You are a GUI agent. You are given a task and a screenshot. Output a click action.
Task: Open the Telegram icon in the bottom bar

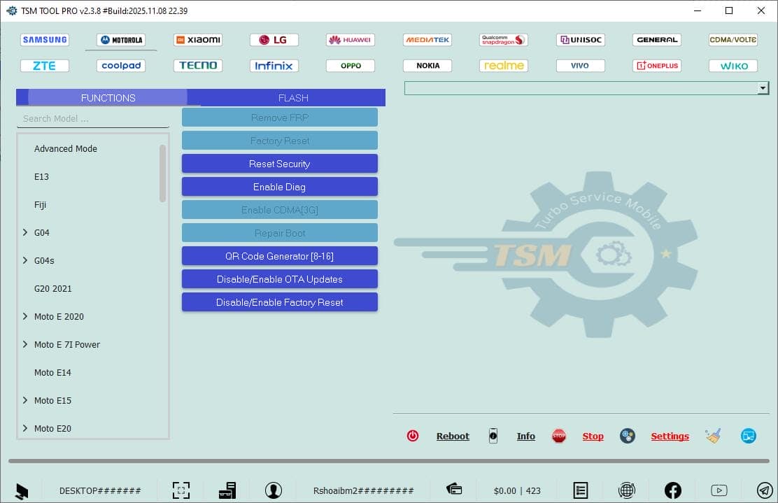(763, 490)
